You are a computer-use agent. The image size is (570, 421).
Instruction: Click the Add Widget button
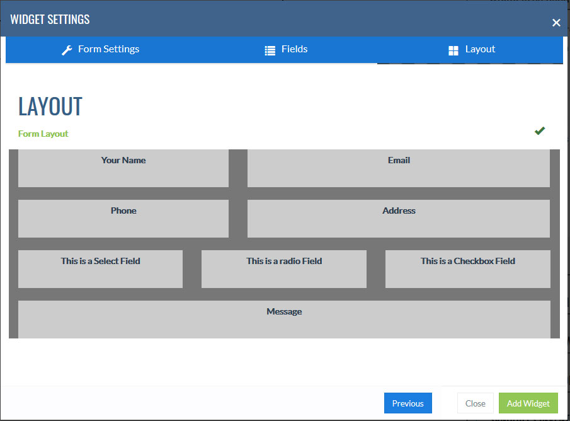(x=528, y=403)
